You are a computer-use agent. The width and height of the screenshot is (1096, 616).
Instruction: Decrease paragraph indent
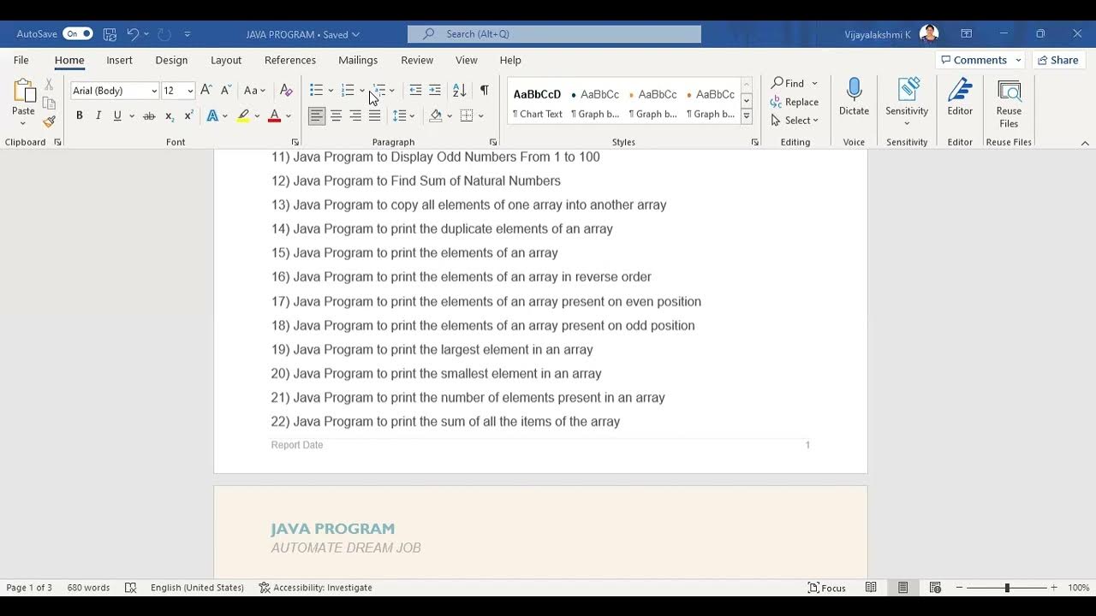tap(415, 90)
